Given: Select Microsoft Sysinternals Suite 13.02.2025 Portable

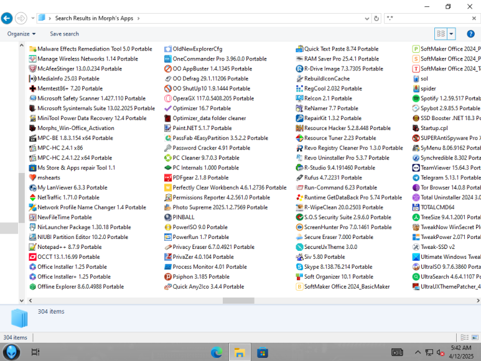Looking at the screenshot, I should click(92, 108).
